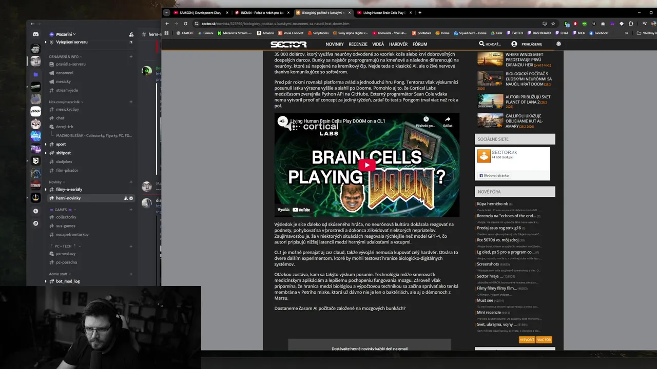
Task: Close the SAMSON Development Diary tab
Action: pyautogui.click(x=226, y=13)
